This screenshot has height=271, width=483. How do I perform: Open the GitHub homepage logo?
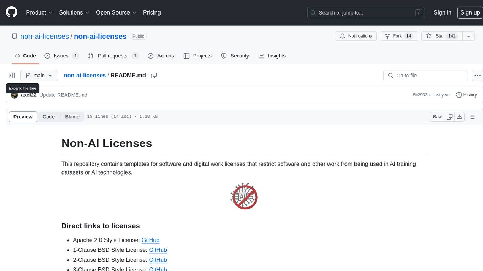11,12
